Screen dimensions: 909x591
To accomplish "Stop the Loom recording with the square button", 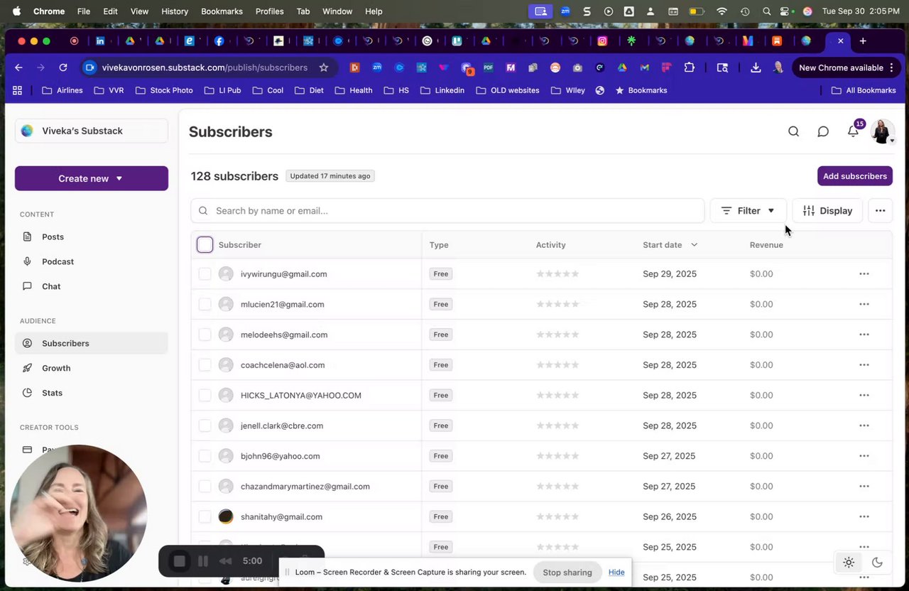I will tap(180, 561).
